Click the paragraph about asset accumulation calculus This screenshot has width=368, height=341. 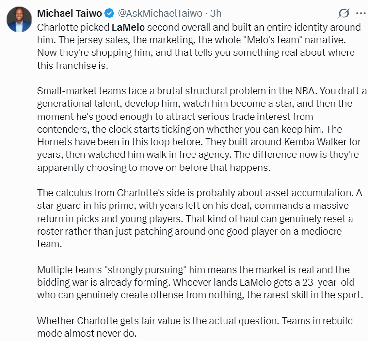(199, 218)
